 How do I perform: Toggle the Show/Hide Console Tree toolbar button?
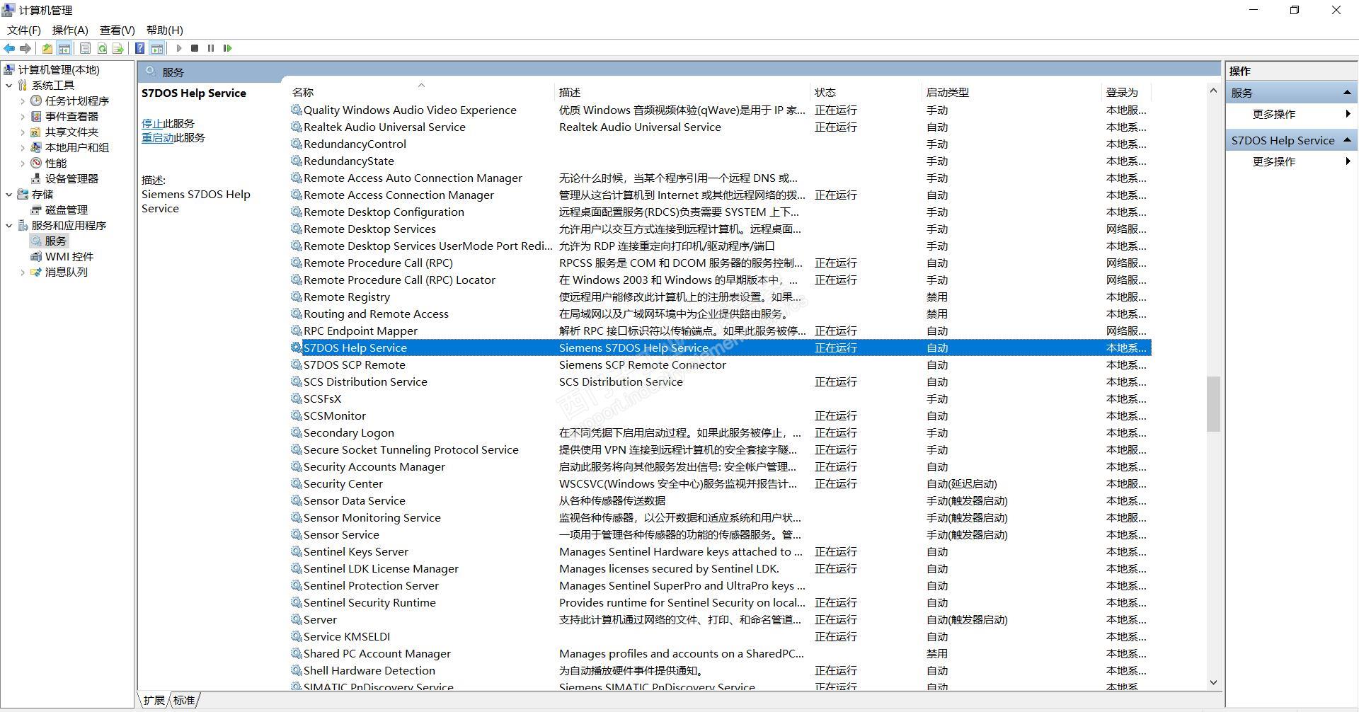pos(64,48)
